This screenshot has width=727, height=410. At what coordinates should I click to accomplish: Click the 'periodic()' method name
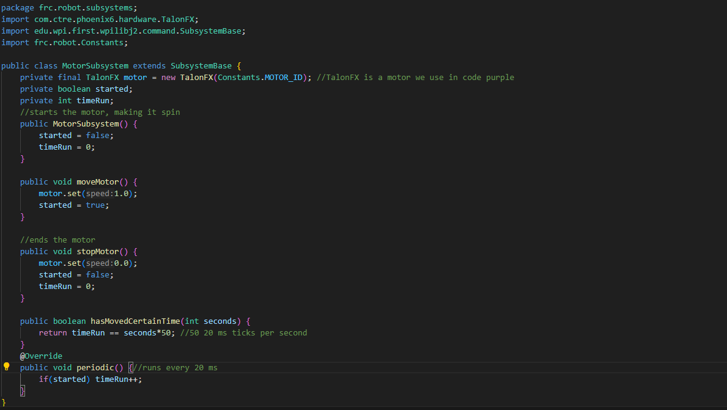pos(100,367)
